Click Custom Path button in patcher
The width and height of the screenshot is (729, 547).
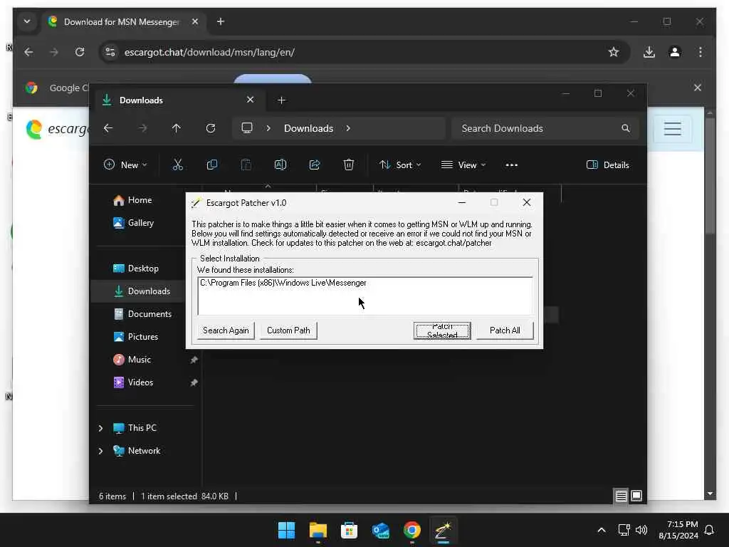[288, 330]
